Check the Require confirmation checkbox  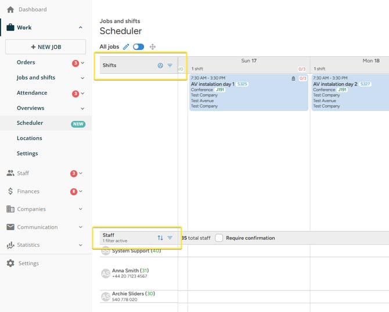coord(219,238)
